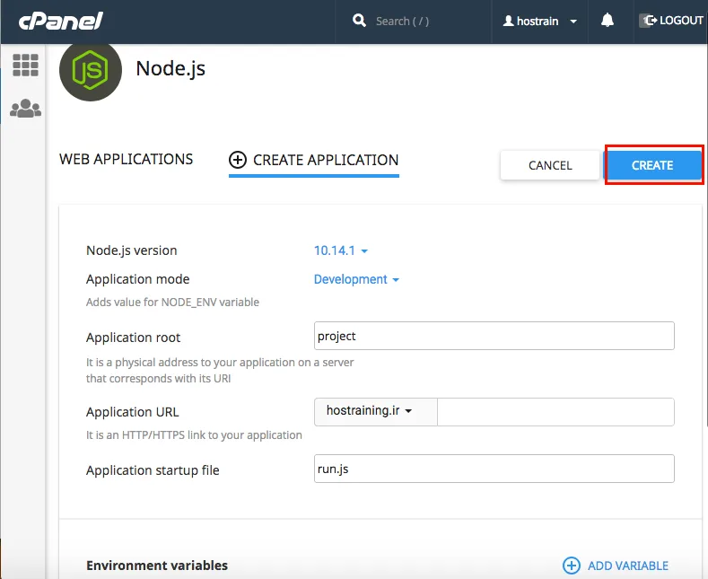Click the Add Variable link
Image resolution: width=708 pixels, height=579 pixels.
(x=627, y=566)
